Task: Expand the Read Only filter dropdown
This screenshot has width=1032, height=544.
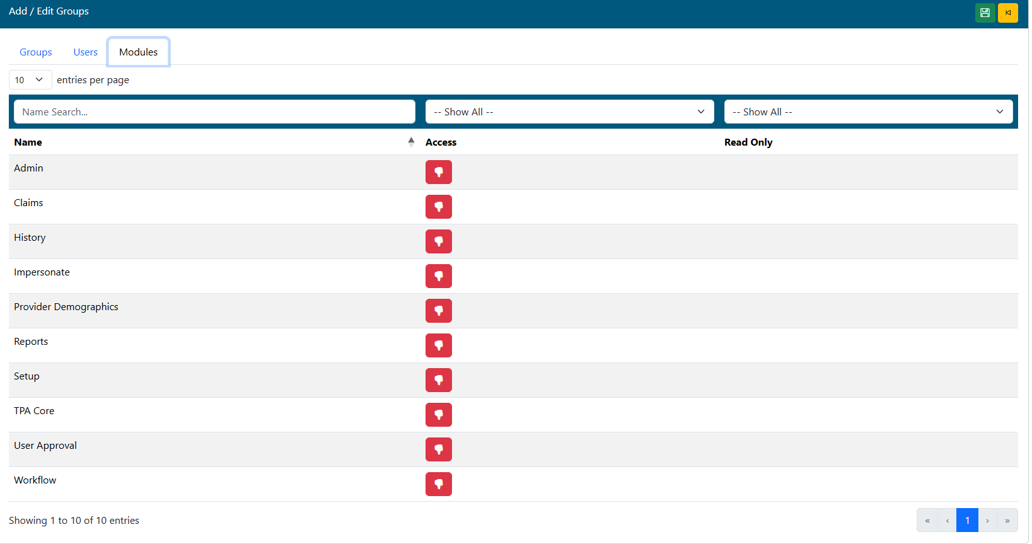Action: point(868,112)
